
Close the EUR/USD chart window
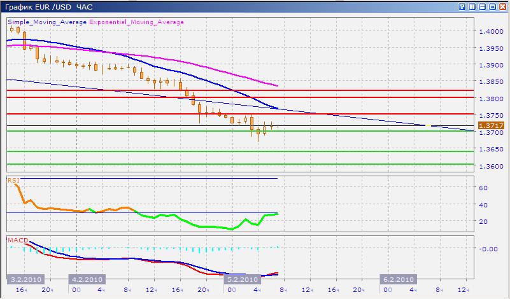pyautogui.click(x=503, y=7)
